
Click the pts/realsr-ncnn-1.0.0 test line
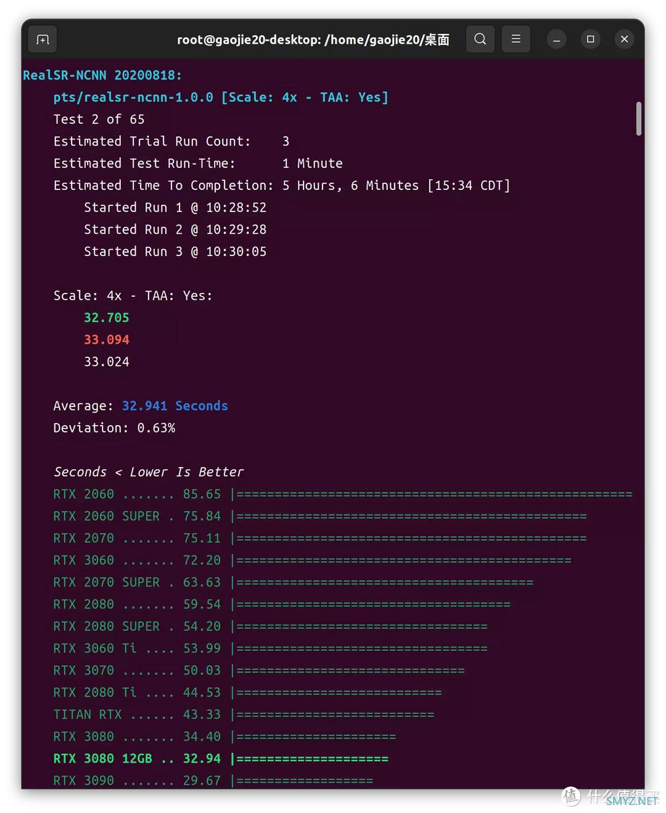tap(221, 97)
